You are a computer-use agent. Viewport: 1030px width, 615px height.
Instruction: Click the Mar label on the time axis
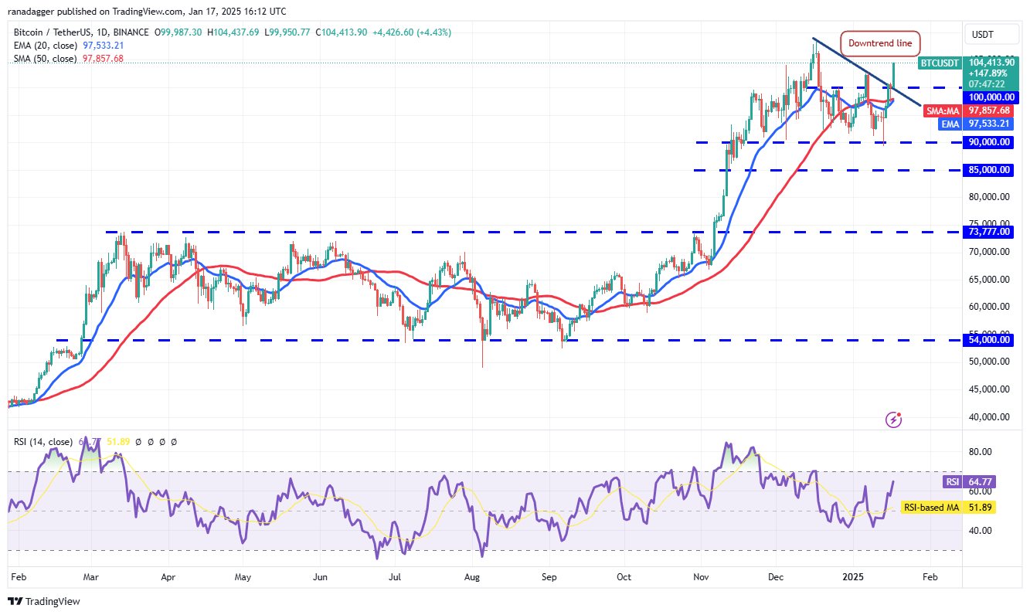pyautogui.click(x=91, y=577)
